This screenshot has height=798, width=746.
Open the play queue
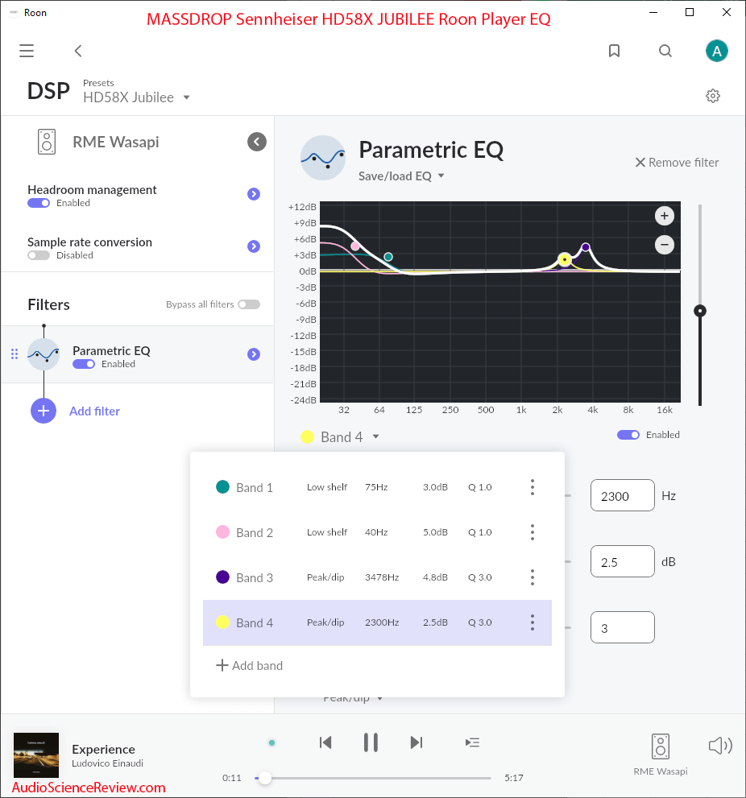tap(472, 742)
